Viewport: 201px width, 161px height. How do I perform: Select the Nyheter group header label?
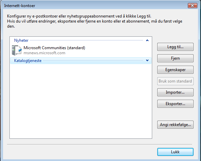(x=21, y=40)
